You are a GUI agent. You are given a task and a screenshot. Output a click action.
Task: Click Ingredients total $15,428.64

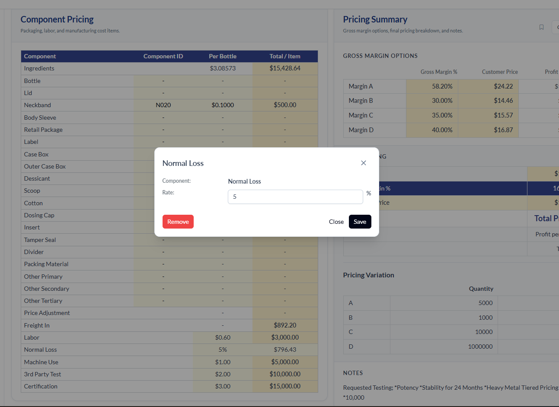(285, 68)
